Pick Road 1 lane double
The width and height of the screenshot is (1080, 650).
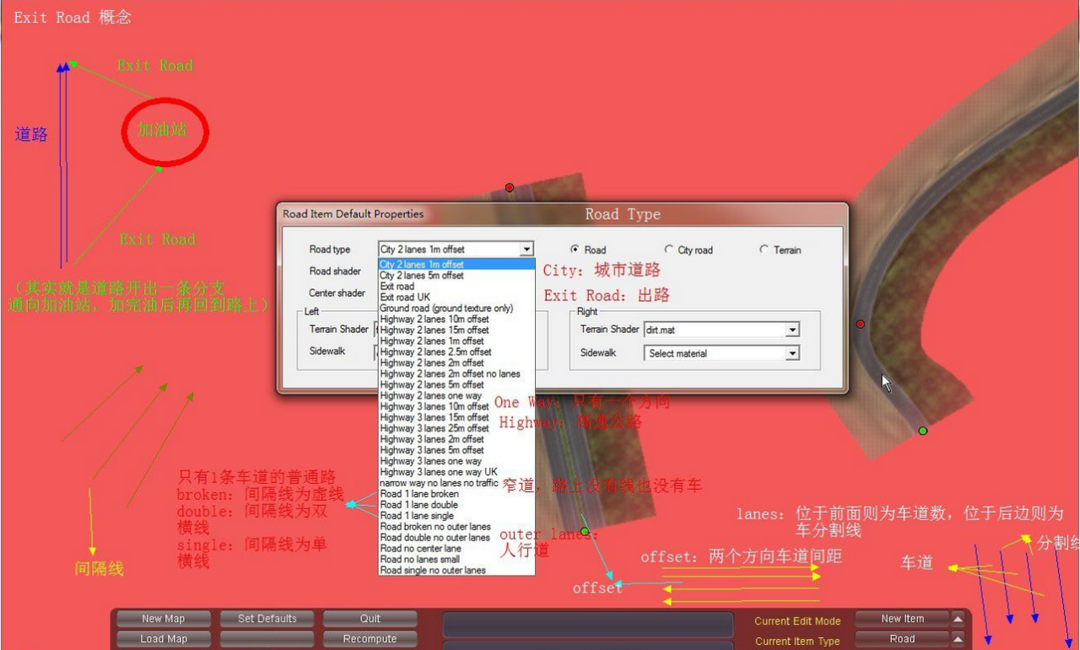pos(456,505)
